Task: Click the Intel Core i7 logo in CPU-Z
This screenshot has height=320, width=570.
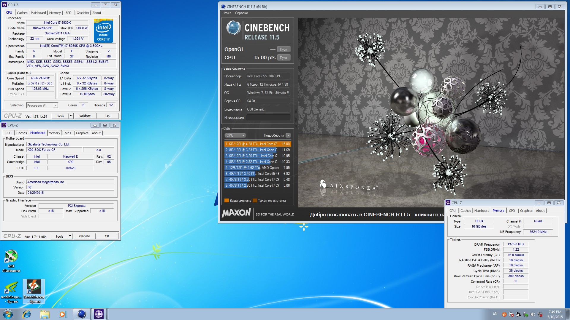Action: 103,31
